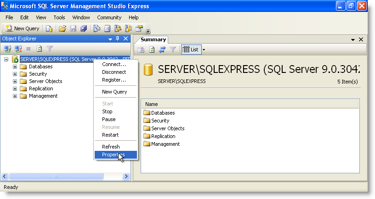Click the Registered Servers toolbar icon
Viewport: 375px width, 199px height.
[x=97, y=28]
